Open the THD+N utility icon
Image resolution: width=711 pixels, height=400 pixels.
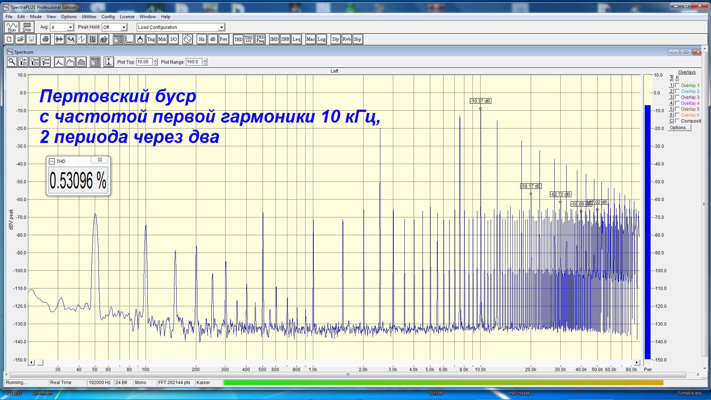click(x=249, y=39)
